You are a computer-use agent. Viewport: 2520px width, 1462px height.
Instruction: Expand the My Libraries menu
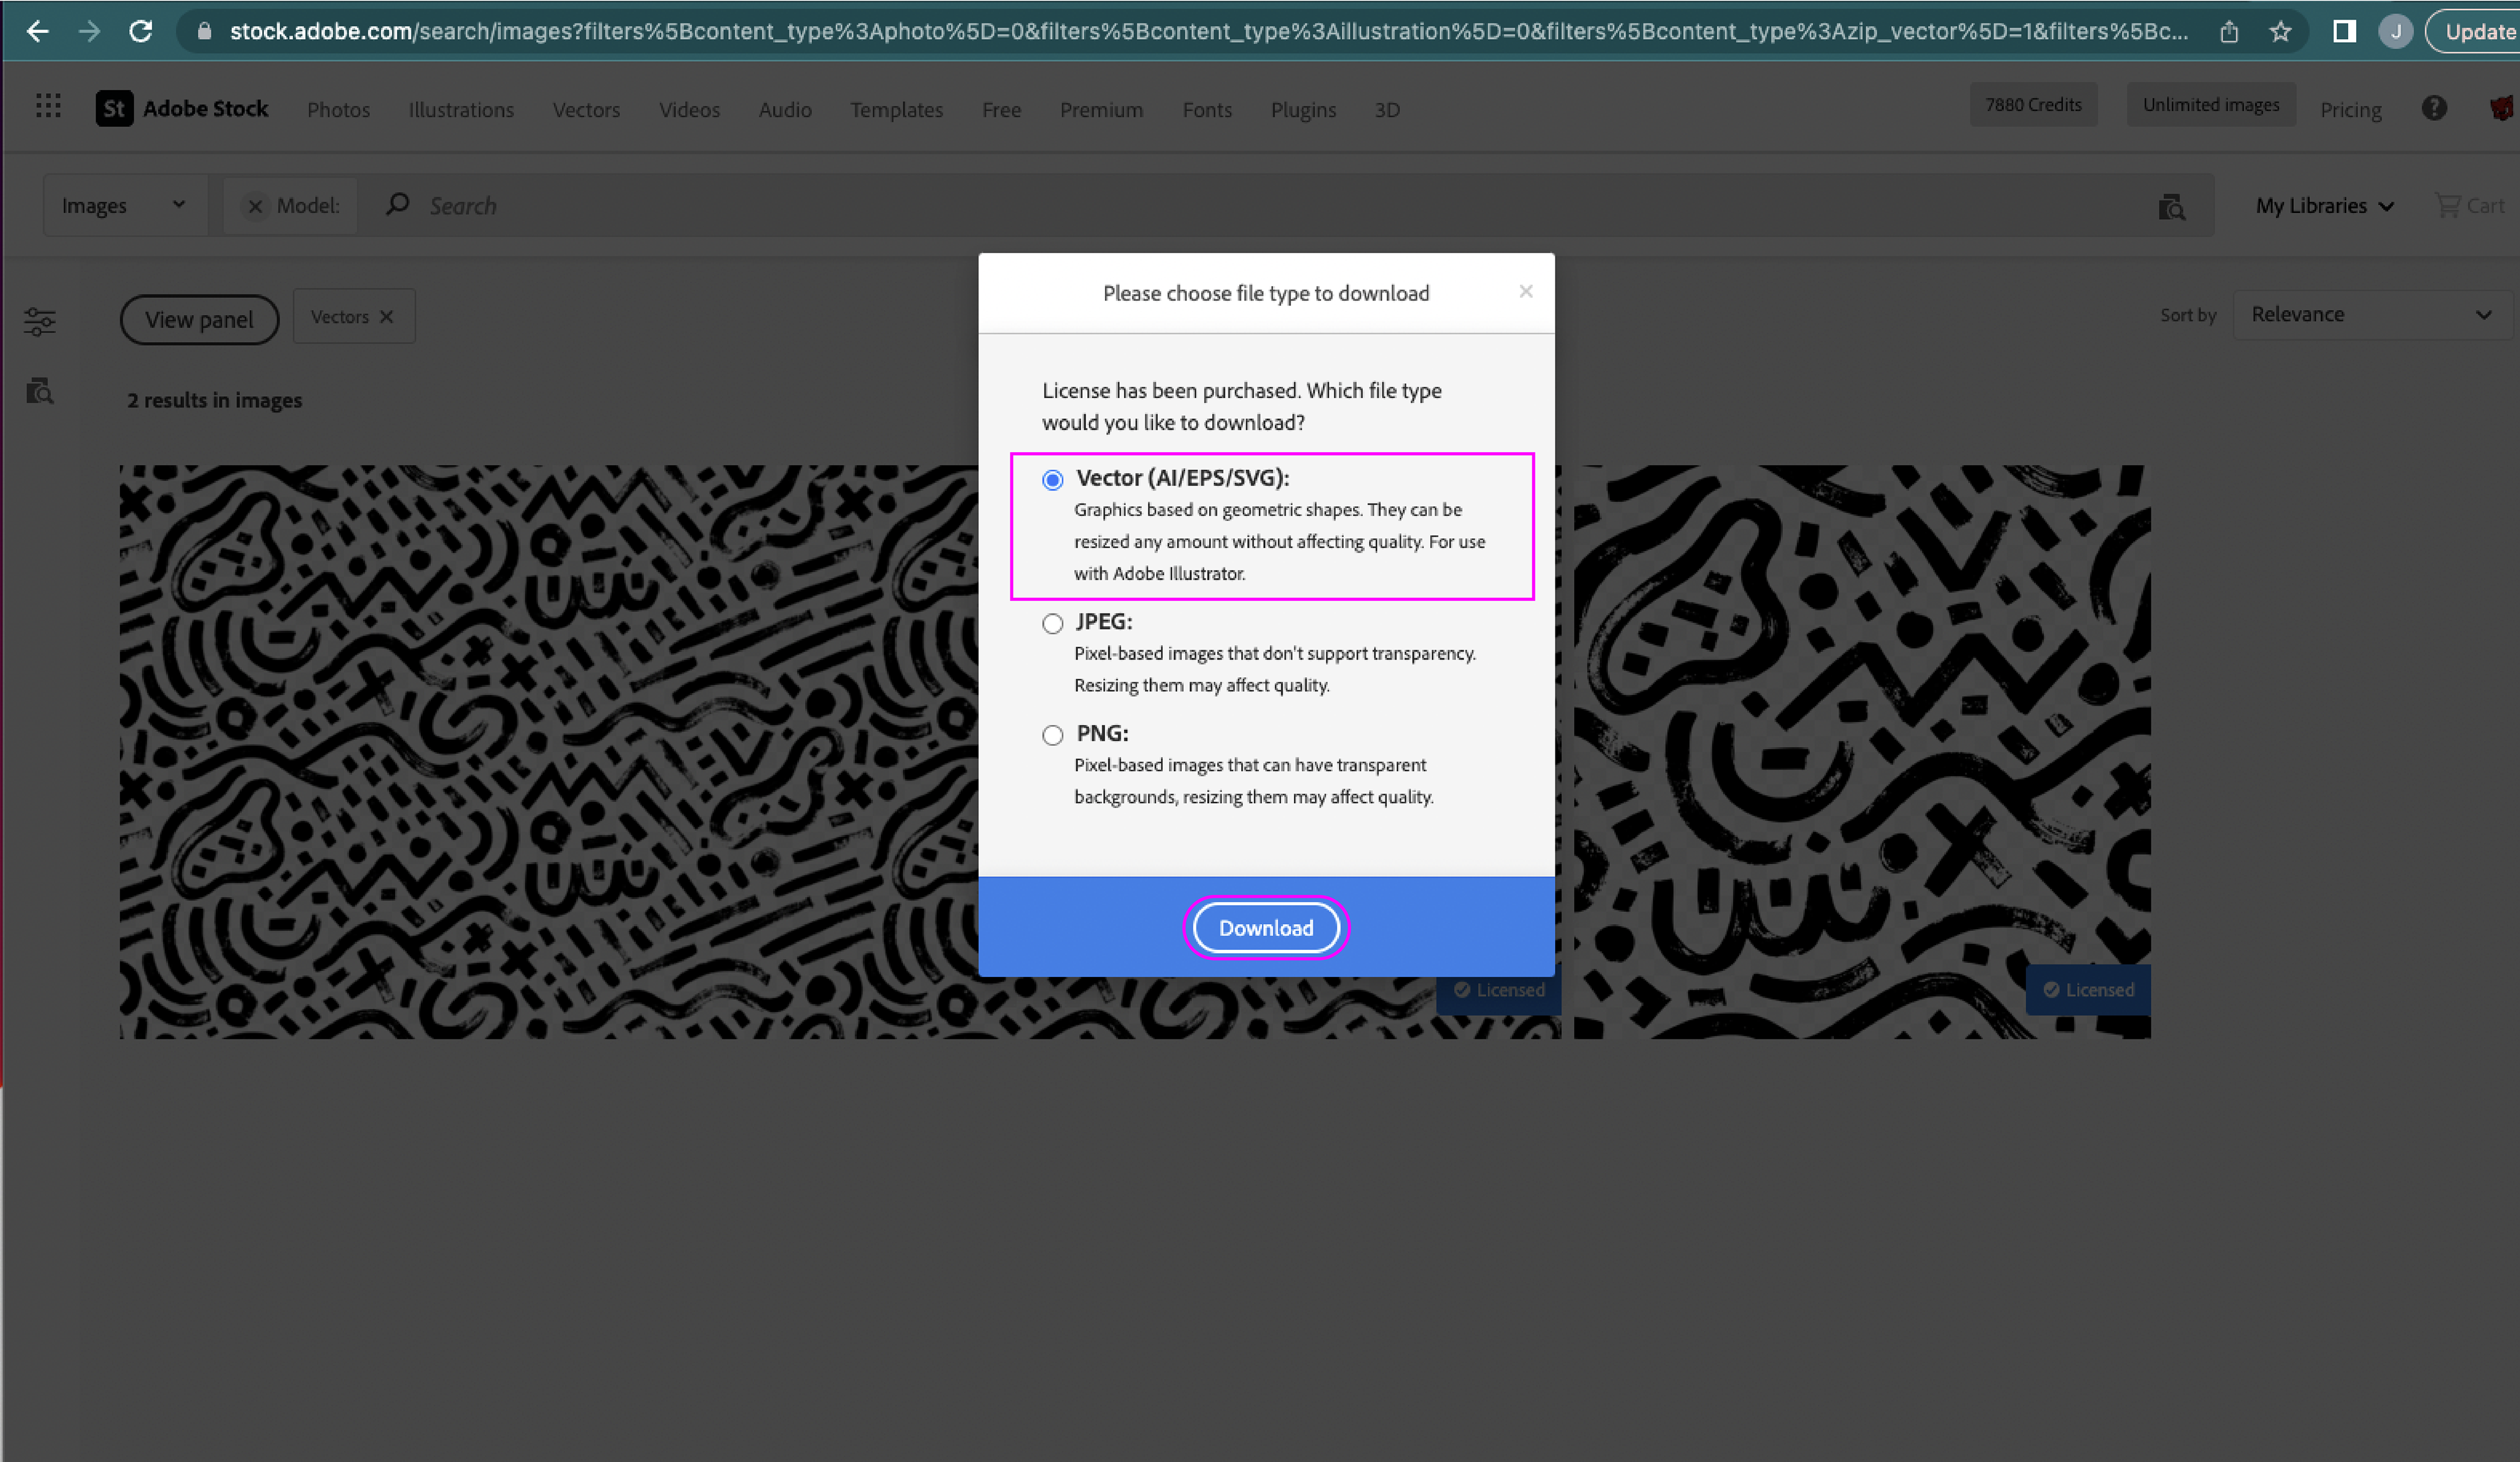[x=2324, y=206]
